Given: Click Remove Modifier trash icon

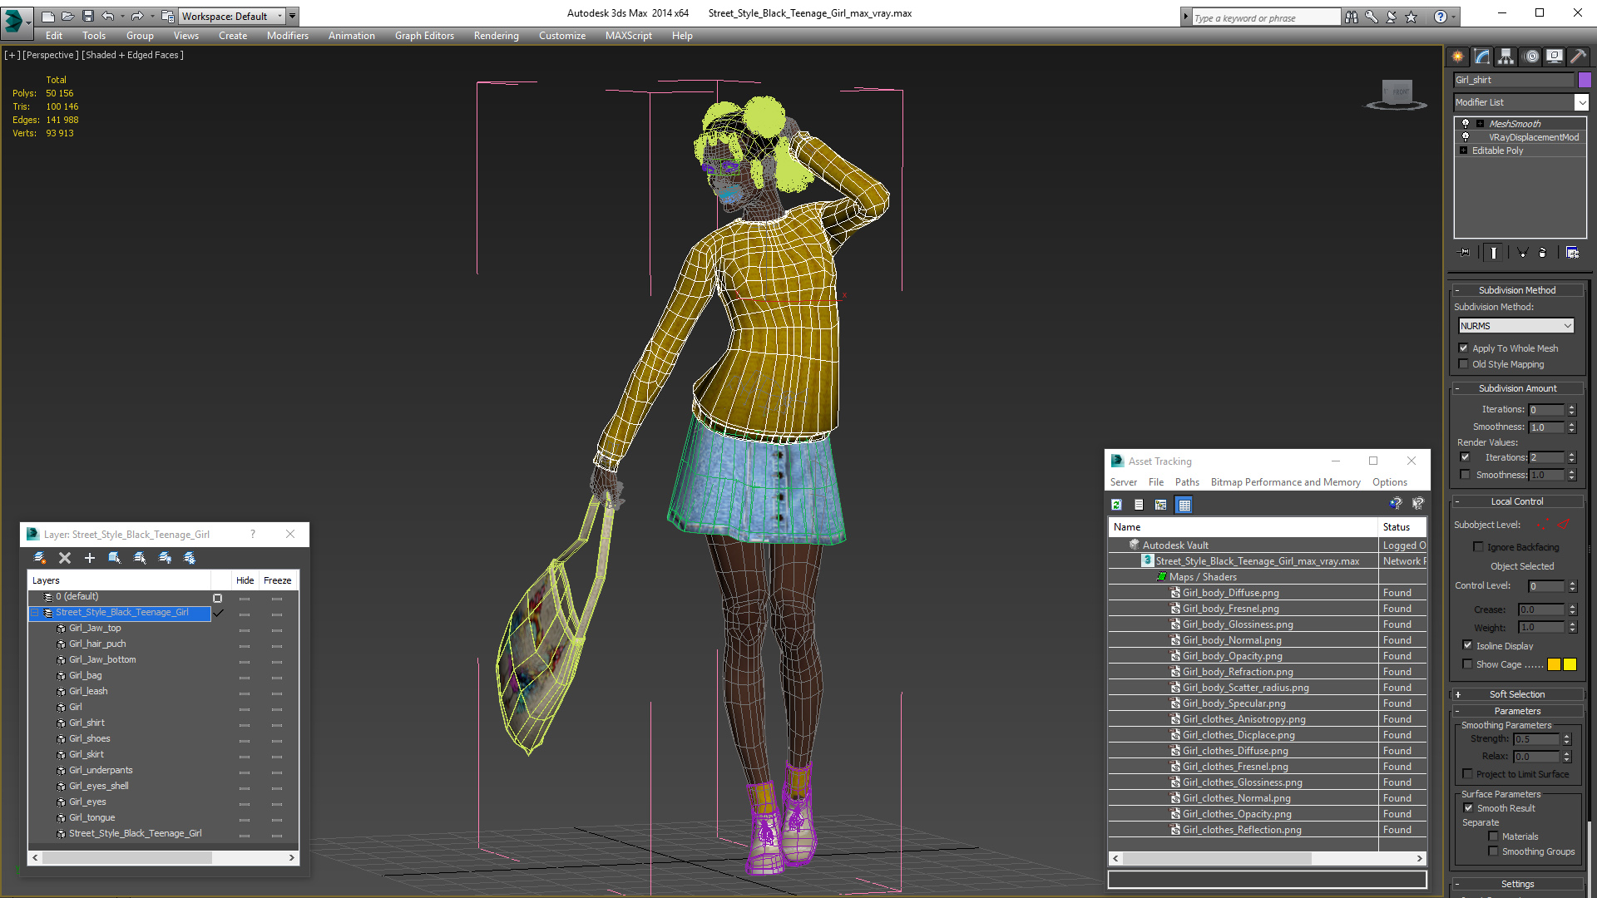Looking at the screenshot, I should [1543, 253].
